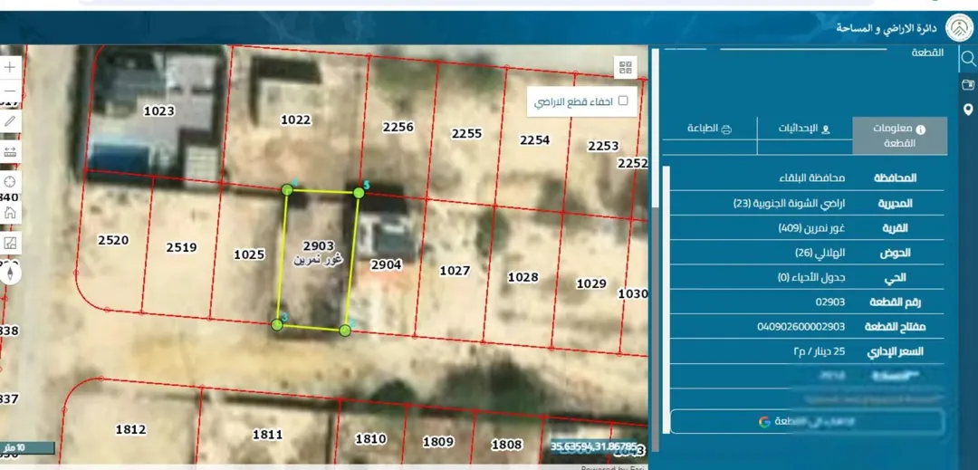Open the search magnifier in sidebar
978x470 pixels.
pos(968,59)
